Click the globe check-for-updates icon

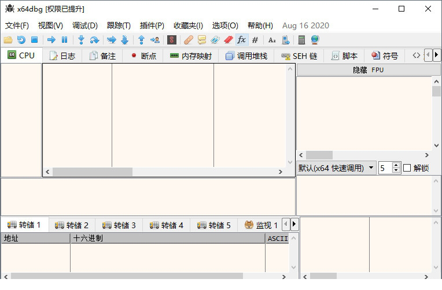[315, 40]
